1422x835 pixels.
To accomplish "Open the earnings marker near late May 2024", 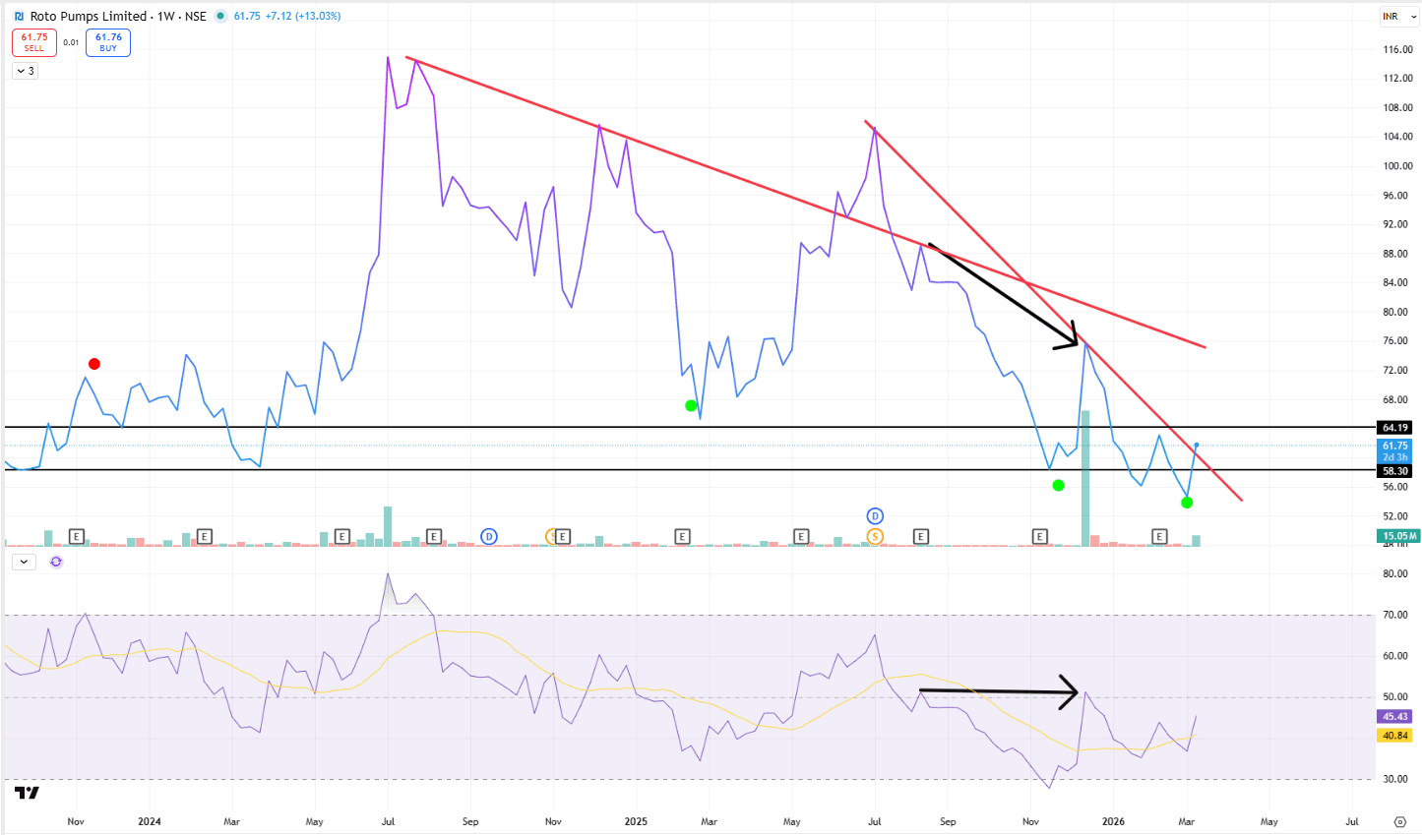I will [x=342, y=536].
